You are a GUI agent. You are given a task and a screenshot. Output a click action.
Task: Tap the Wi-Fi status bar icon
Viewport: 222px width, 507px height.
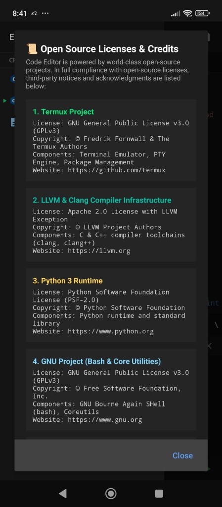pyautogui.click(x=187, y=13)
